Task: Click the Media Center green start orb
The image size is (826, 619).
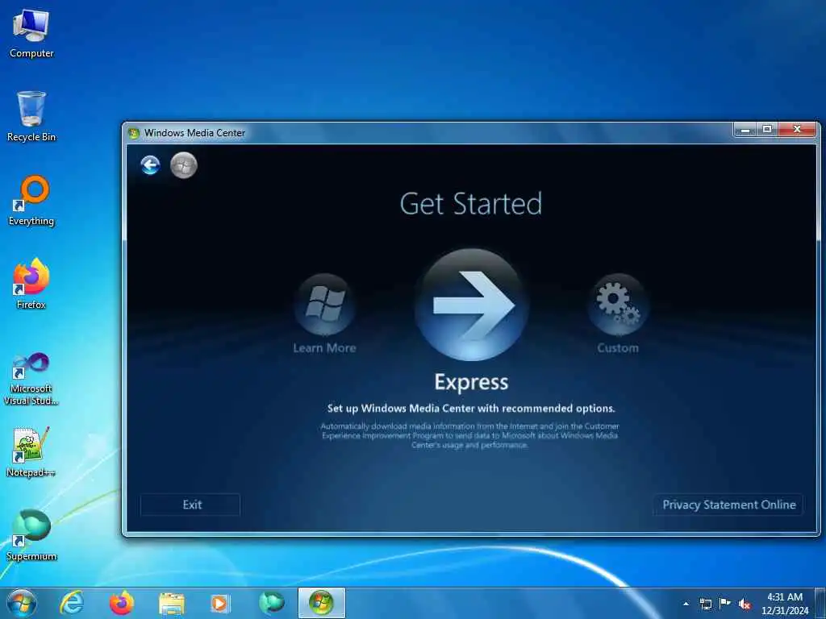Action: (184, 165)
